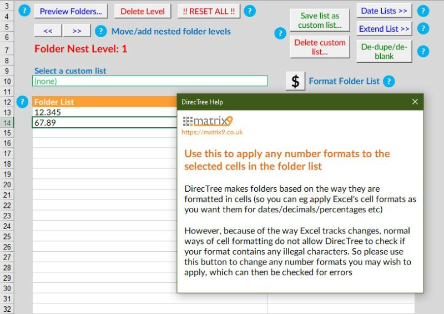
Task: Click Delete custom list button
Action: pos(320,47)
